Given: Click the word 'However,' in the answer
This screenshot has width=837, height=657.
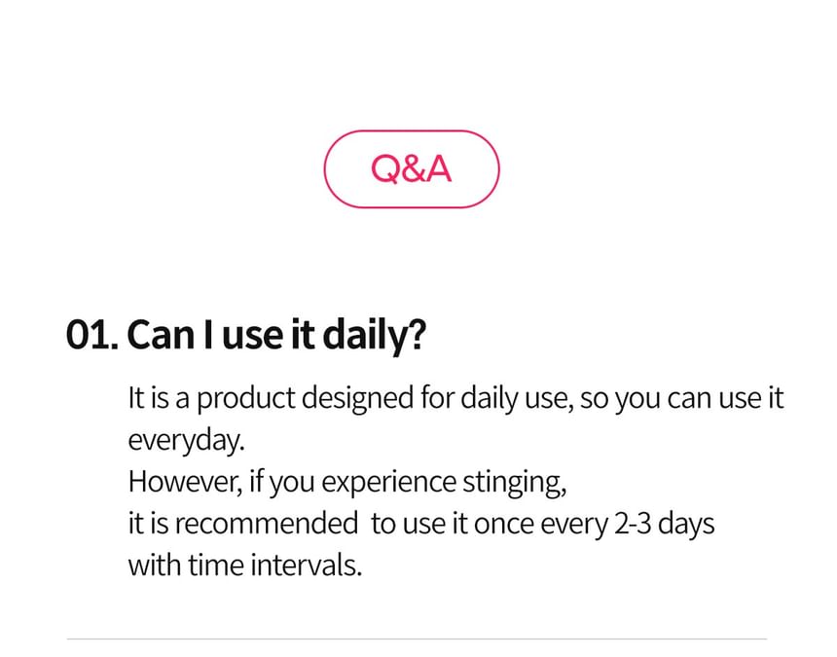Looking at the screenshot, I should click(185, 482).
